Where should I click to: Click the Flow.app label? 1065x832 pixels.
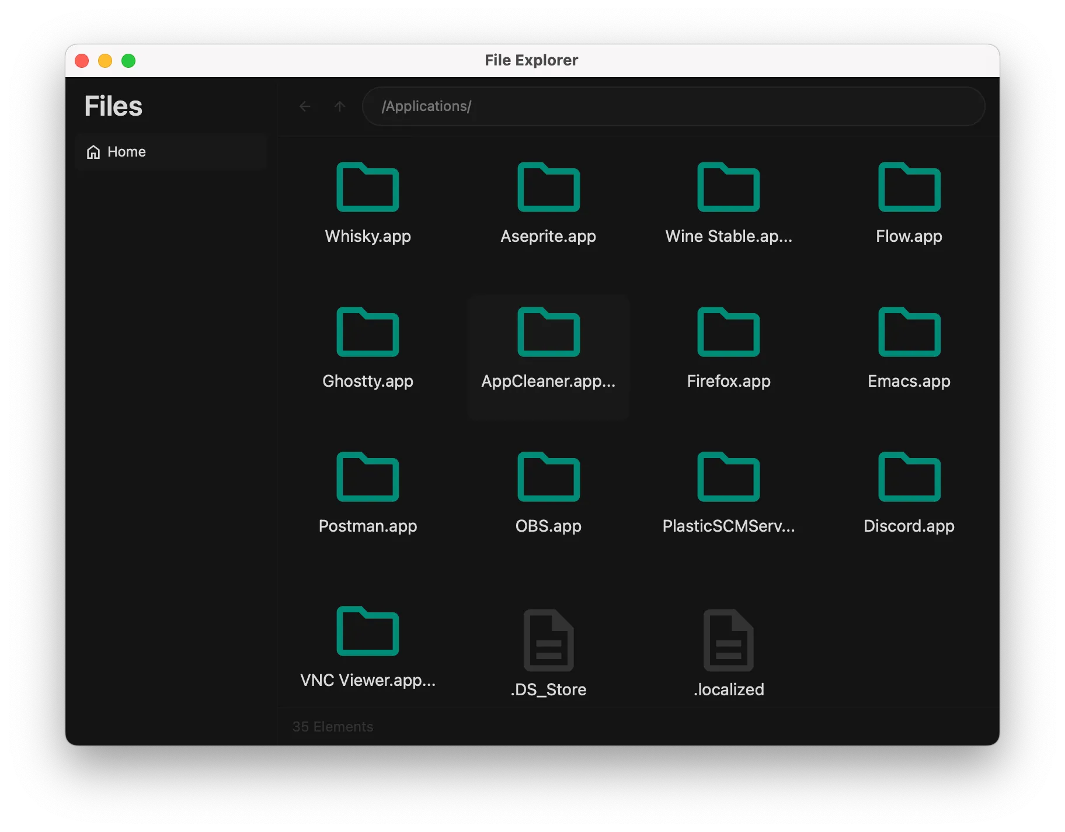(909, 236)
